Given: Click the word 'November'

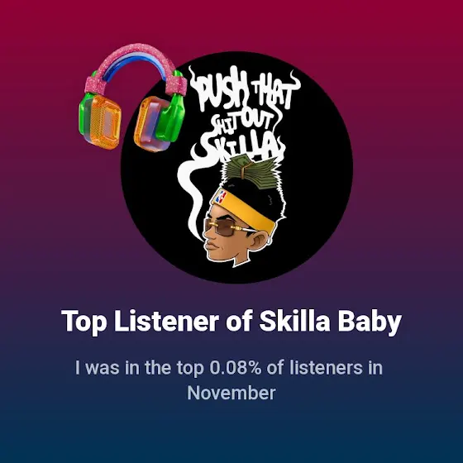Looking at the screenshot, I should tap(231, 393).
